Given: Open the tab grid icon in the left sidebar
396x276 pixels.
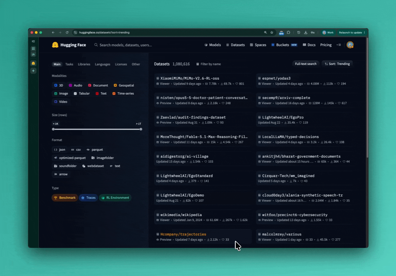Looking at the screenshot, I should pos(33,49).
